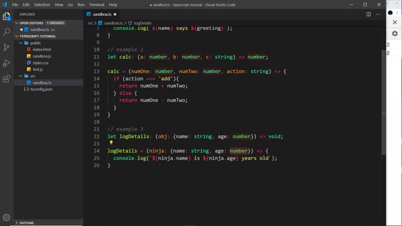This screenshot has height=226, width=402.
Task: Click line number 13 in gutter
Action: click(96, 72)
